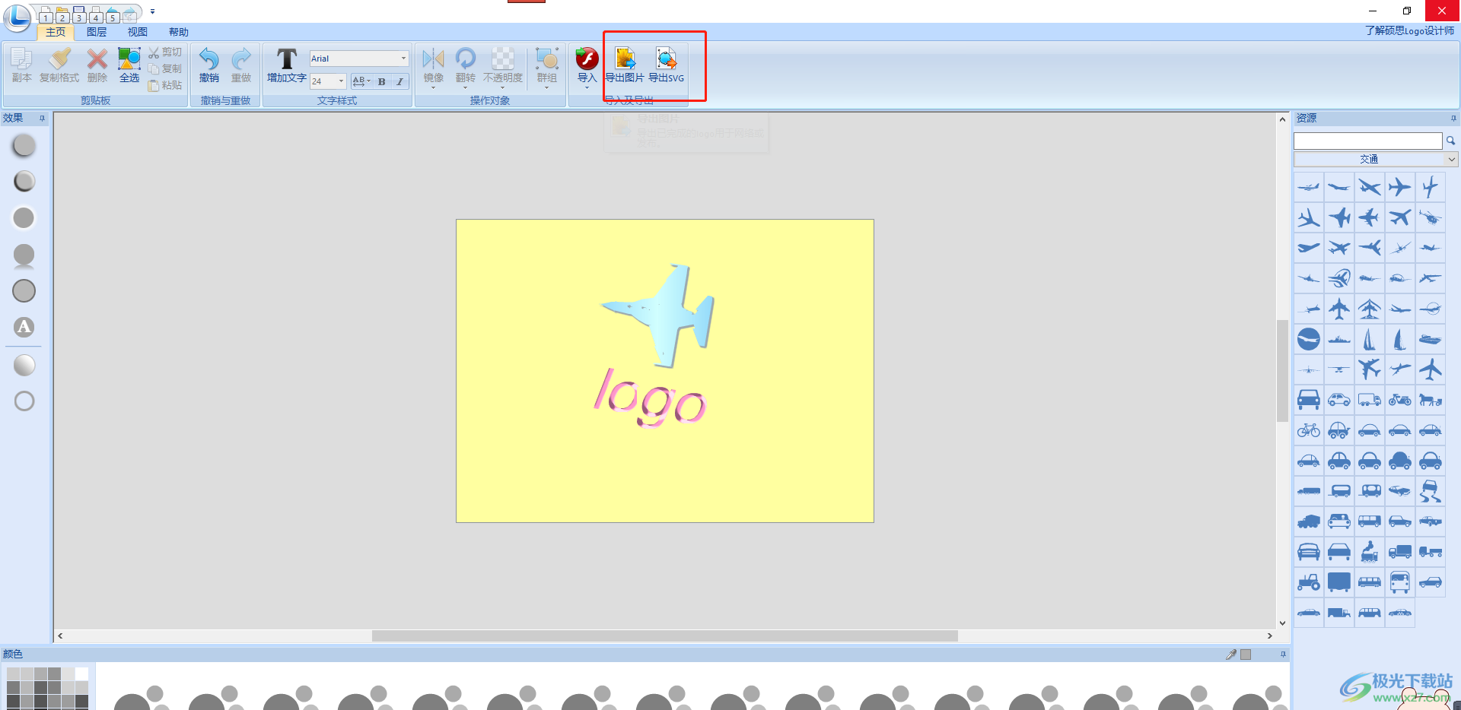Click quick access button number 1

[46, 14]
